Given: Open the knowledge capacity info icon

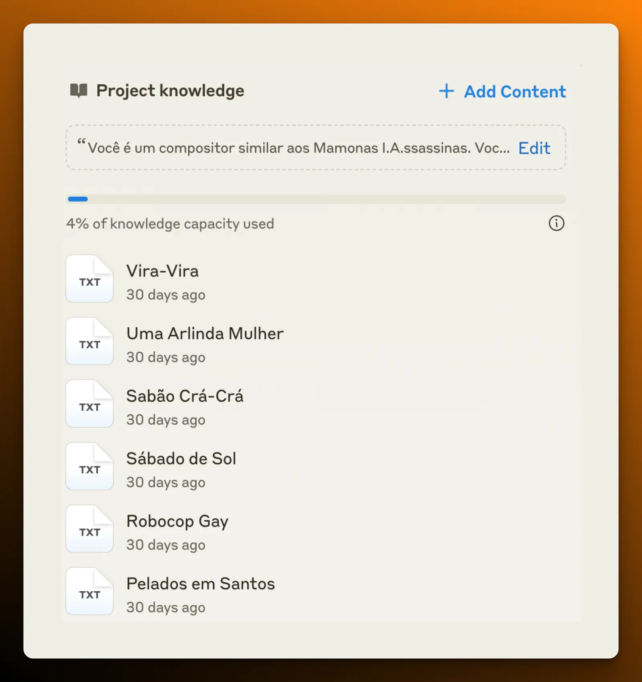Looking at the screenshot, I should tap(556, 223).
